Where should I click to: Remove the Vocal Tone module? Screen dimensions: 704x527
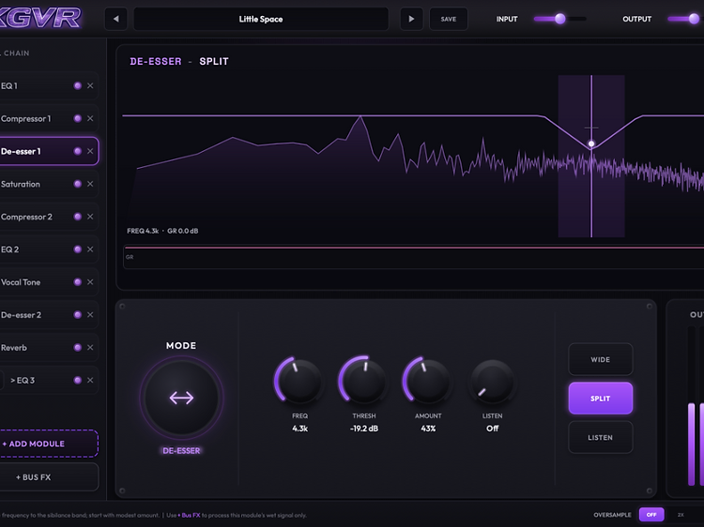[90, 282]
